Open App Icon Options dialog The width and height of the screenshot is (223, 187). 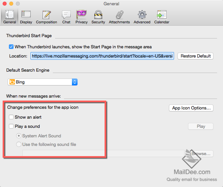pos(191,108)
